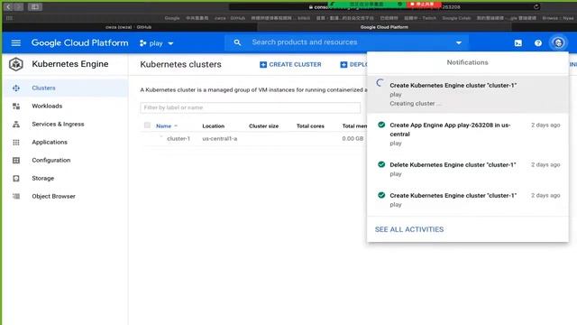Click the search magnifier icon
The image size is (577, 325).
[237, 42]
